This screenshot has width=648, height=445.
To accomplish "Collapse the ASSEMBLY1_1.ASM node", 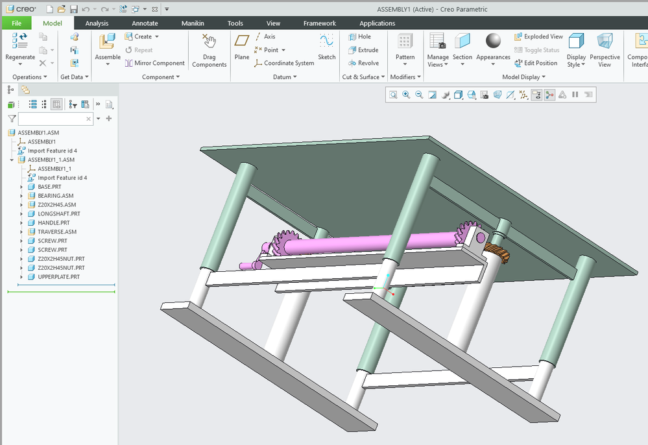I will [x=12, y=160].
